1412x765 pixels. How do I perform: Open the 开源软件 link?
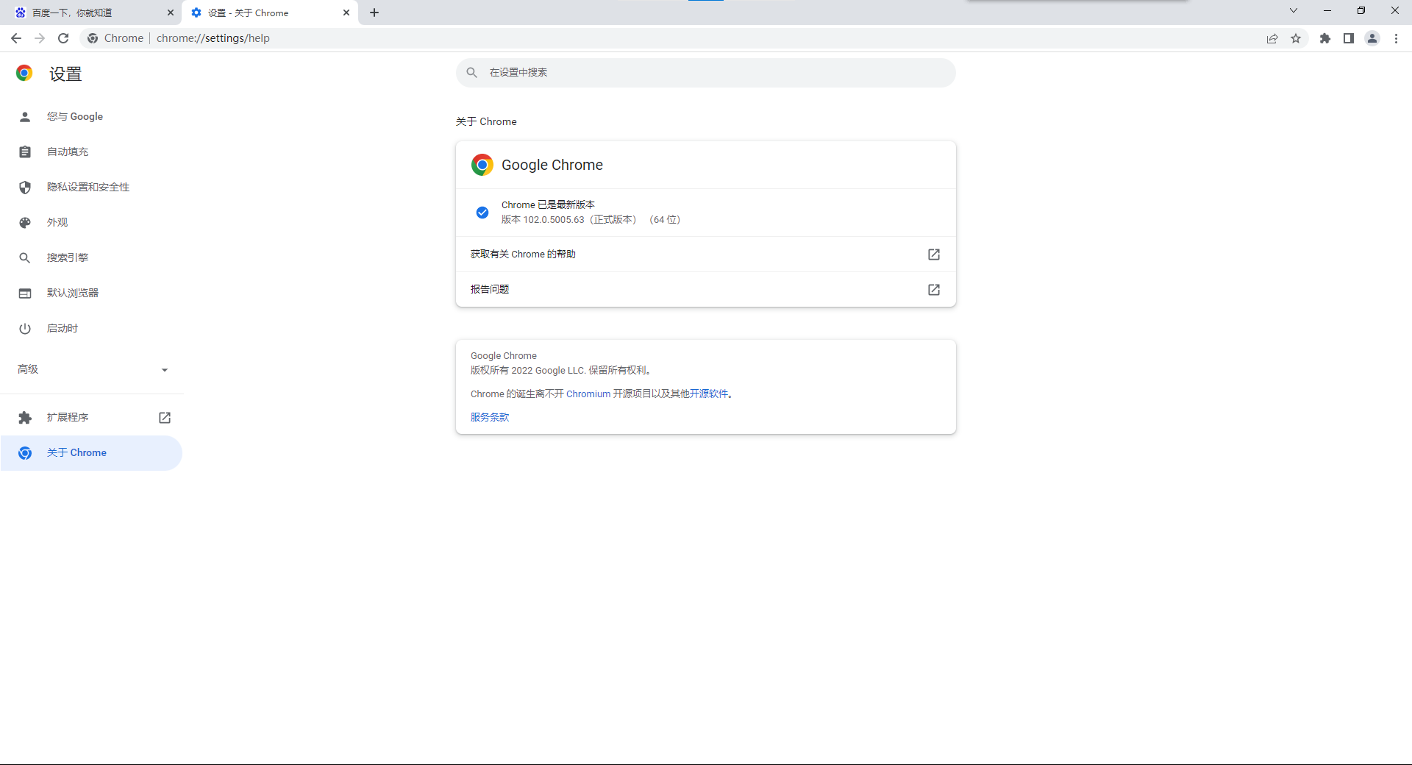coord(709,394)
